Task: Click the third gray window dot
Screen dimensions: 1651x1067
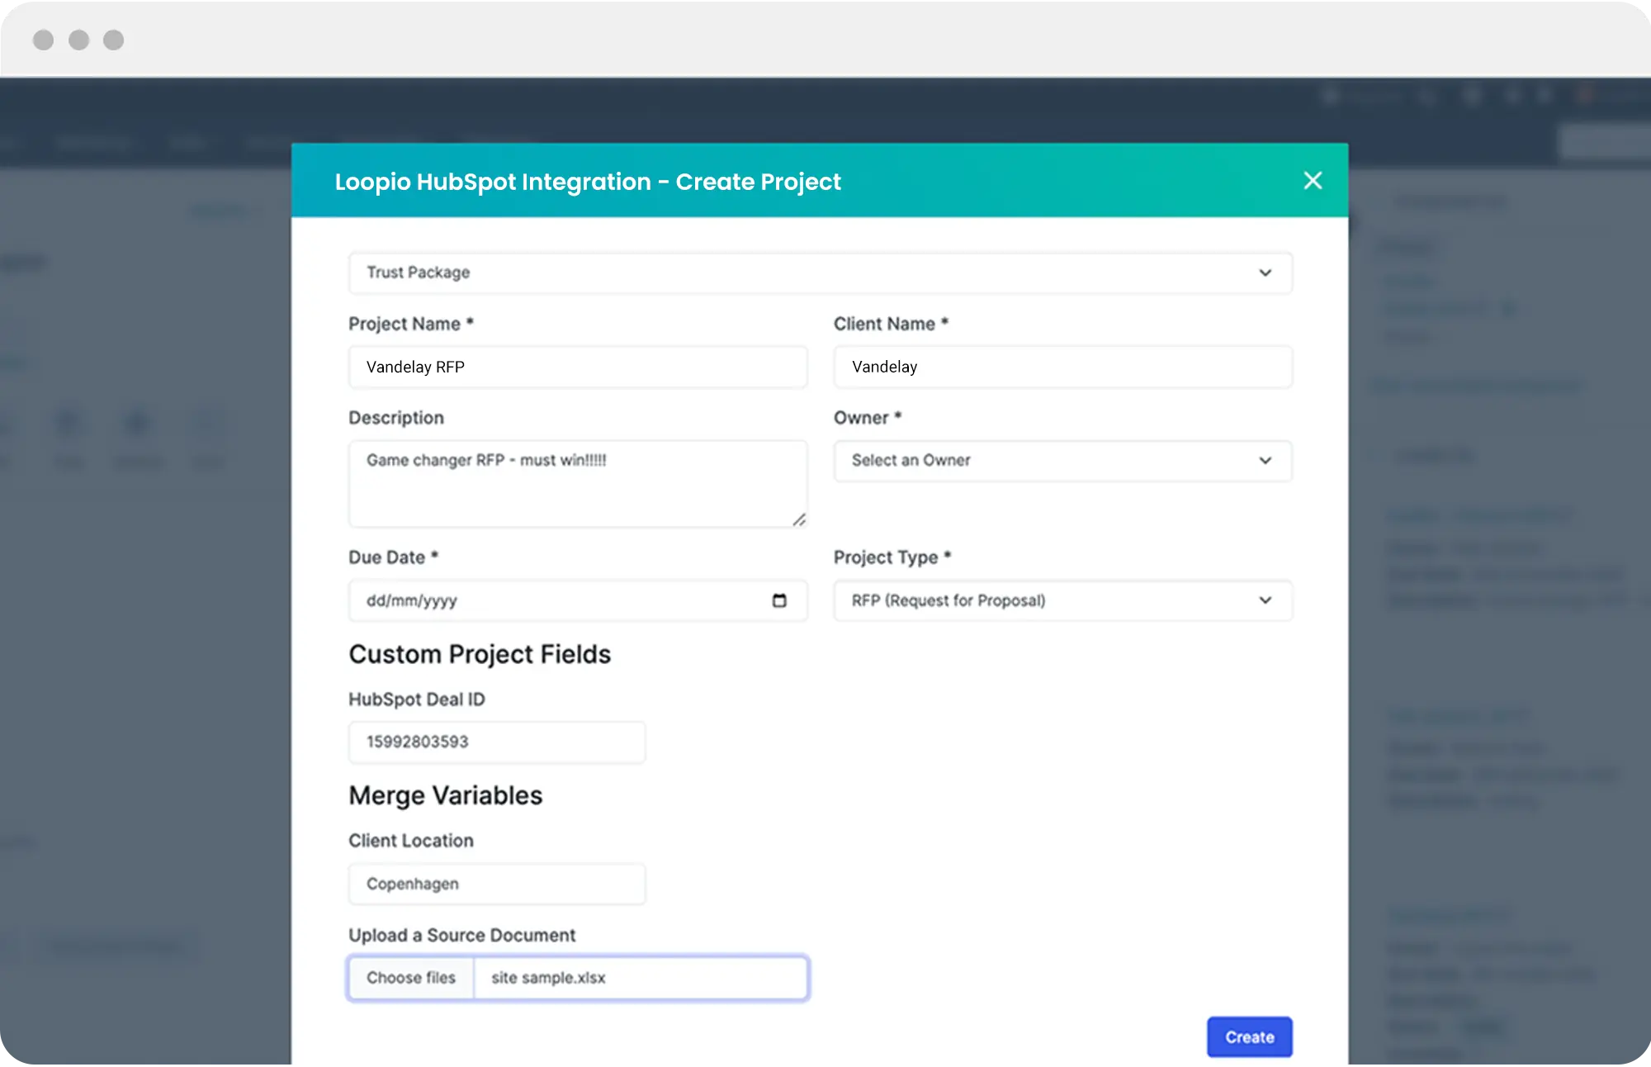Action: coord(113,40)
